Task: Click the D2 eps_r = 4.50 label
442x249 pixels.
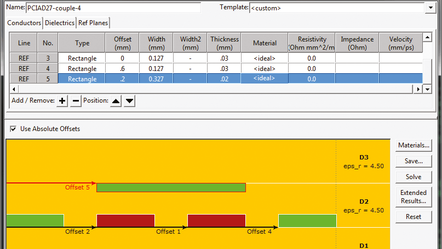Action: point(364,206)
